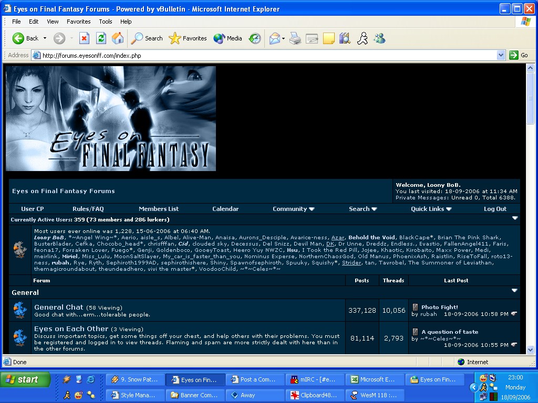Go to Home page icon

(118, 38)
